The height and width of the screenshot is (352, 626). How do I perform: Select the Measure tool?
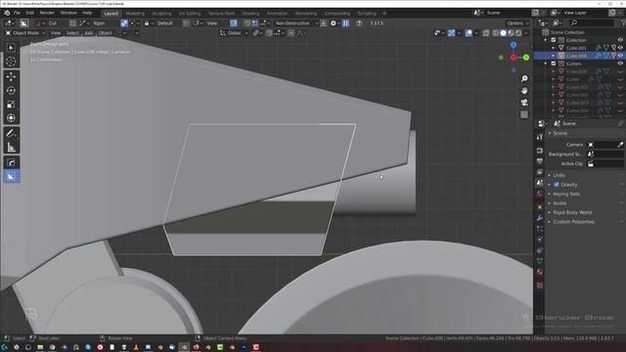pos(11,148)
